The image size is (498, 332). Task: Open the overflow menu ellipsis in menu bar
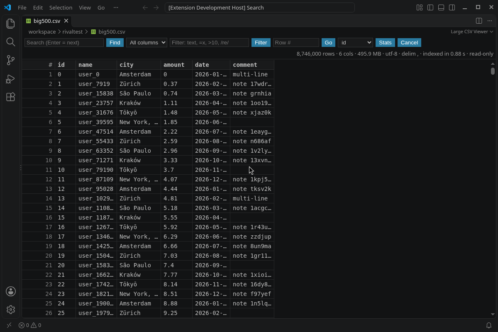point(116,7)
